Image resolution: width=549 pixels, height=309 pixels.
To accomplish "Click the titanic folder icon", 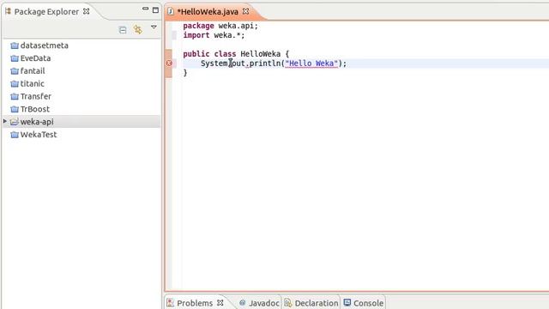I will click(15, 84).
